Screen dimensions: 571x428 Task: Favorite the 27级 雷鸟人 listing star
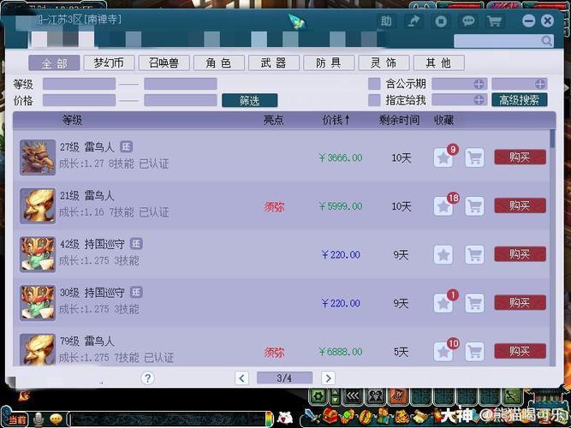[443, 158]
